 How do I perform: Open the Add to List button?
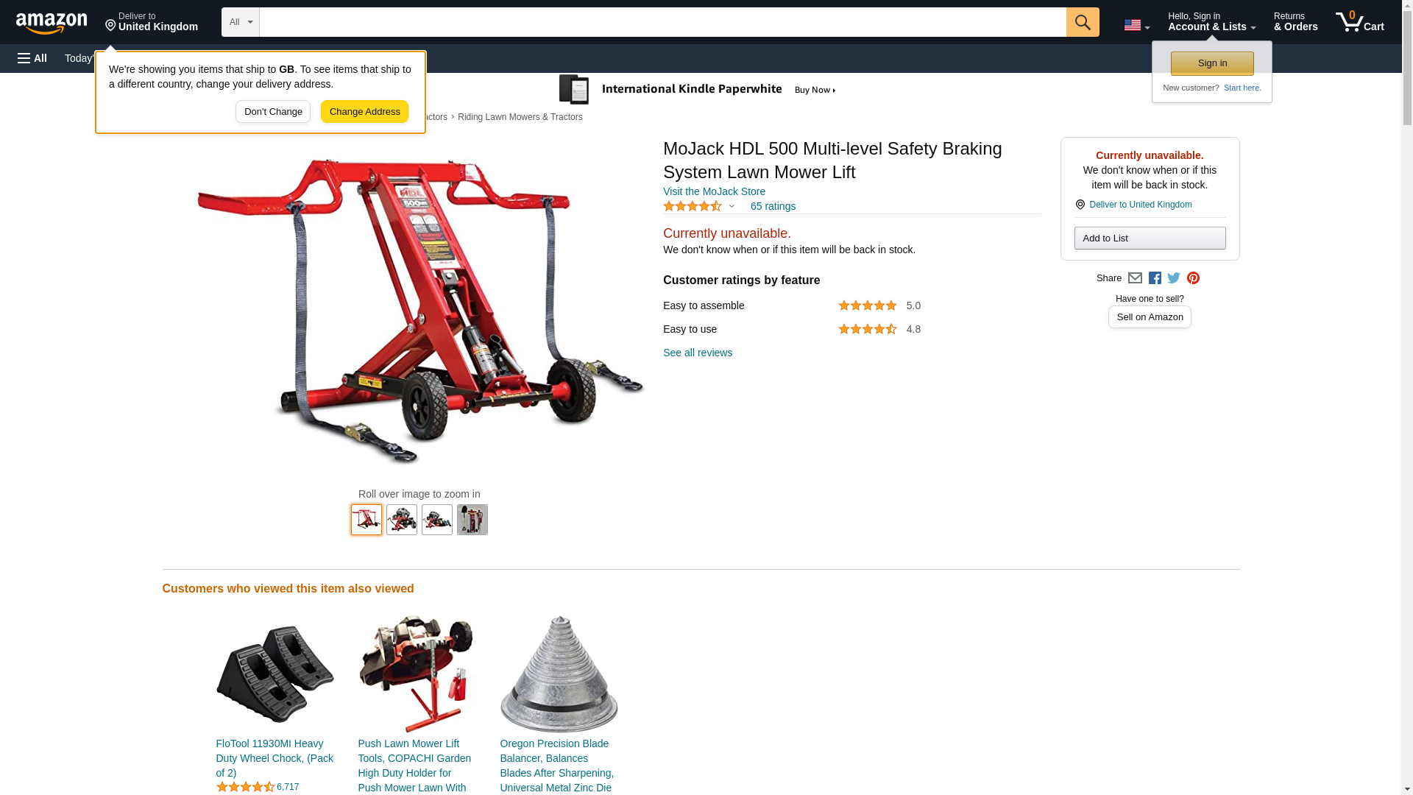1150,239
